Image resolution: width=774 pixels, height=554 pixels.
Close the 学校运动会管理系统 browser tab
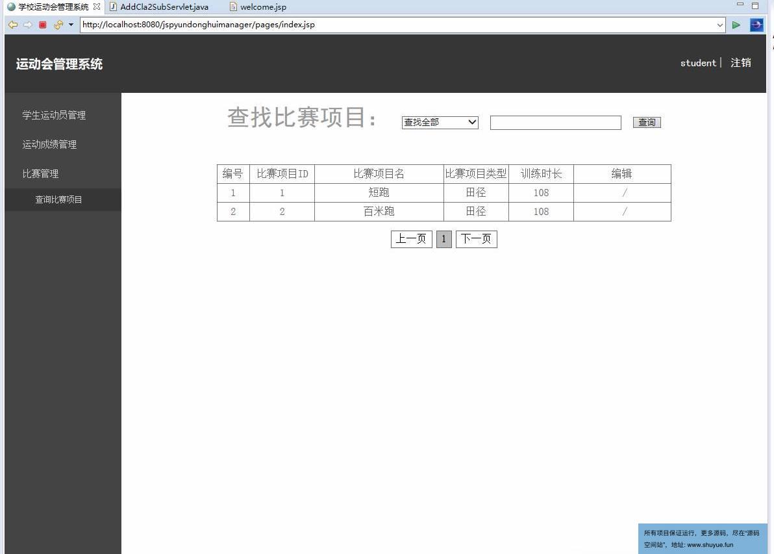click(97, 7)
